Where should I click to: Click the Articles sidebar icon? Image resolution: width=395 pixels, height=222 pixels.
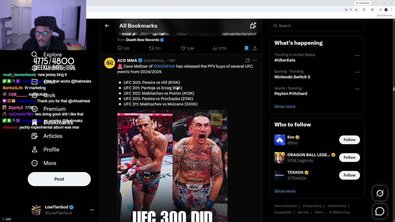35,136
